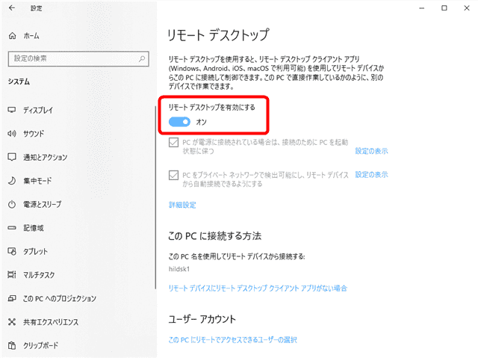Click 設定の表示 link for network discovery
This screenshot has width=478, height=358.
click(371, 174)
